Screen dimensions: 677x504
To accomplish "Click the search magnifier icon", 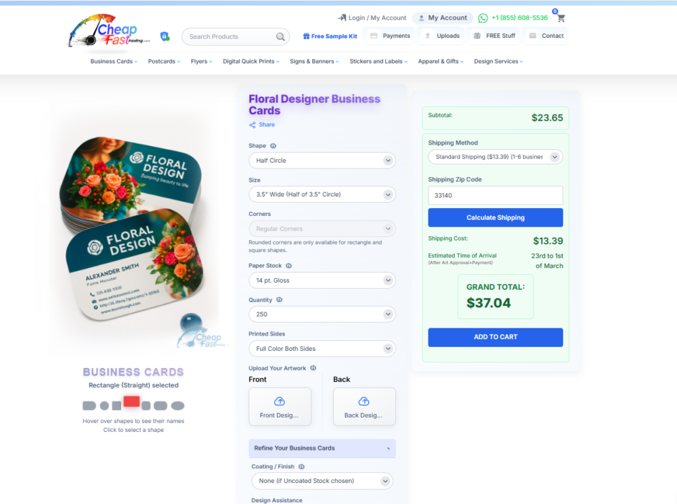I will pyautogui.click(x=280, y=37).
